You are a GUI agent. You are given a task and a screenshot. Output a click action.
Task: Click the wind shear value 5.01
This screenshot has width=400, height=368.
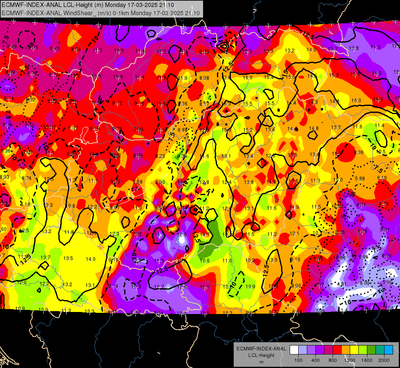click(x=385, y=229)
